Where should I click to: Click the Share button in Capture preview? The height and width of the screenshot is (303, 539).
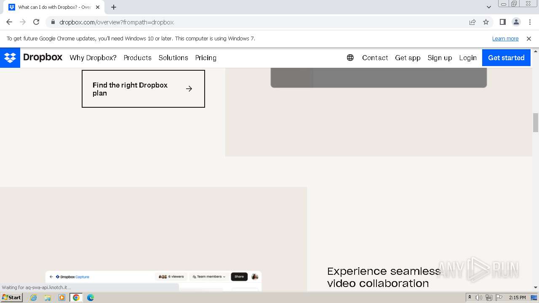(239, 276)
